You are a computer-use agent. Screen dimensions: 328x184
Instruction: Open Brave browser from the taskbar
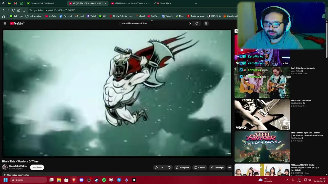tap(74, 180)
